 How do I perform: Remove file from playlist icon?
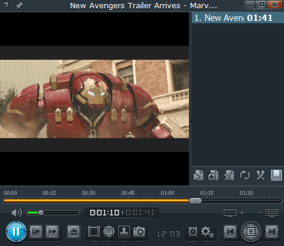[x=229, y=175]
